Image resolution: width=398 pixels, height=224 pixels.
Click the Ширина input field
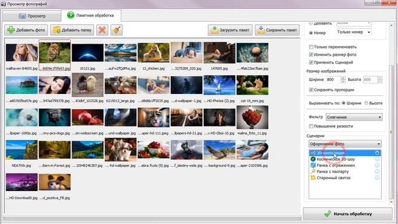(x=333, y=80)
